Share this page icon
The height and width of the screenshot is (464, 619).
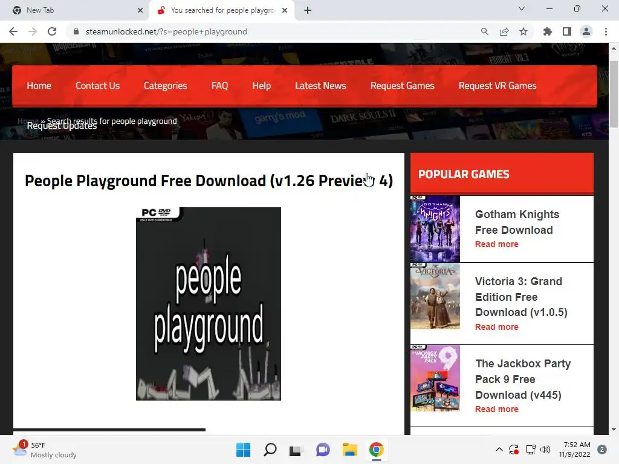(x=504, y=31)
